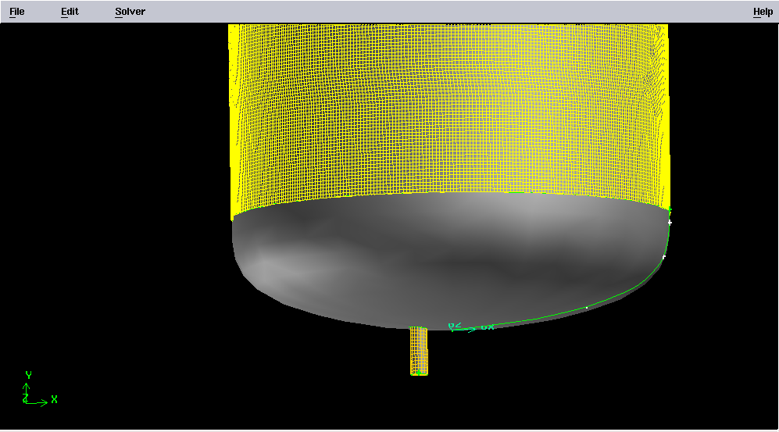
Task: Click the origin of the global axis triad
Action: pyautogui.click(x=26, y=400)
